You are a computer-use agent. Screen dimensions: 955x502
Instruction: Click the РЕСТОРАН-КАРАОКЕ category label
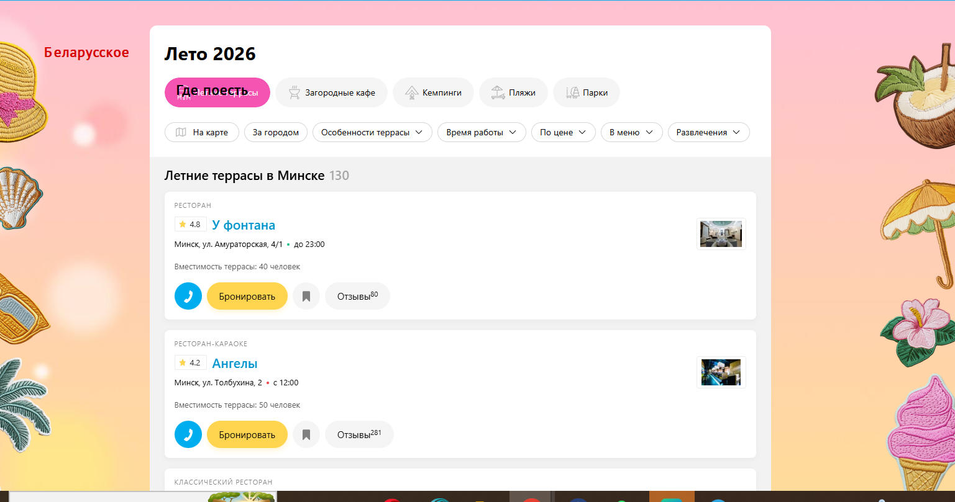tap(211, 344)
